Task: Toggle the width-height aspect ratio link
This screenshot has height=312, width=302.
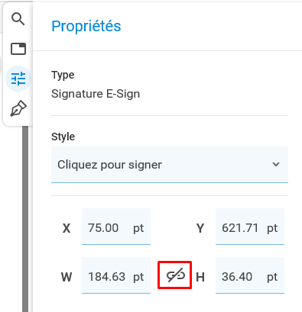Action: click(x=175, y=275)
